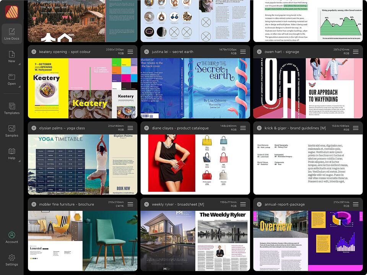Open hamburger menu for weekly ryker broadsheet
The image size is (367, 275).
243,205
